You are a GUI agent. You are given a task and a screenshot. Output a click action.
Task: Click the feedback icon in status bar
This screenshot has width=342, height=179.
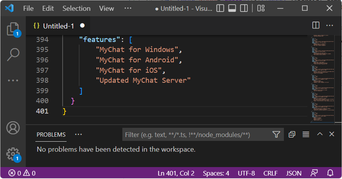coord(314,173)
